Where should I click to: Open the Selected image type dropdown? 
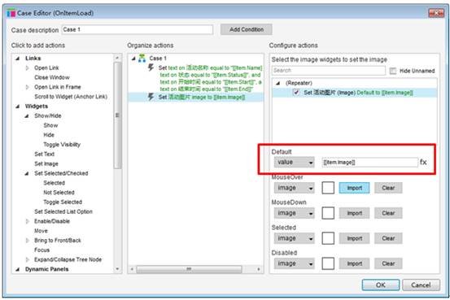click(x=294, y=238)
